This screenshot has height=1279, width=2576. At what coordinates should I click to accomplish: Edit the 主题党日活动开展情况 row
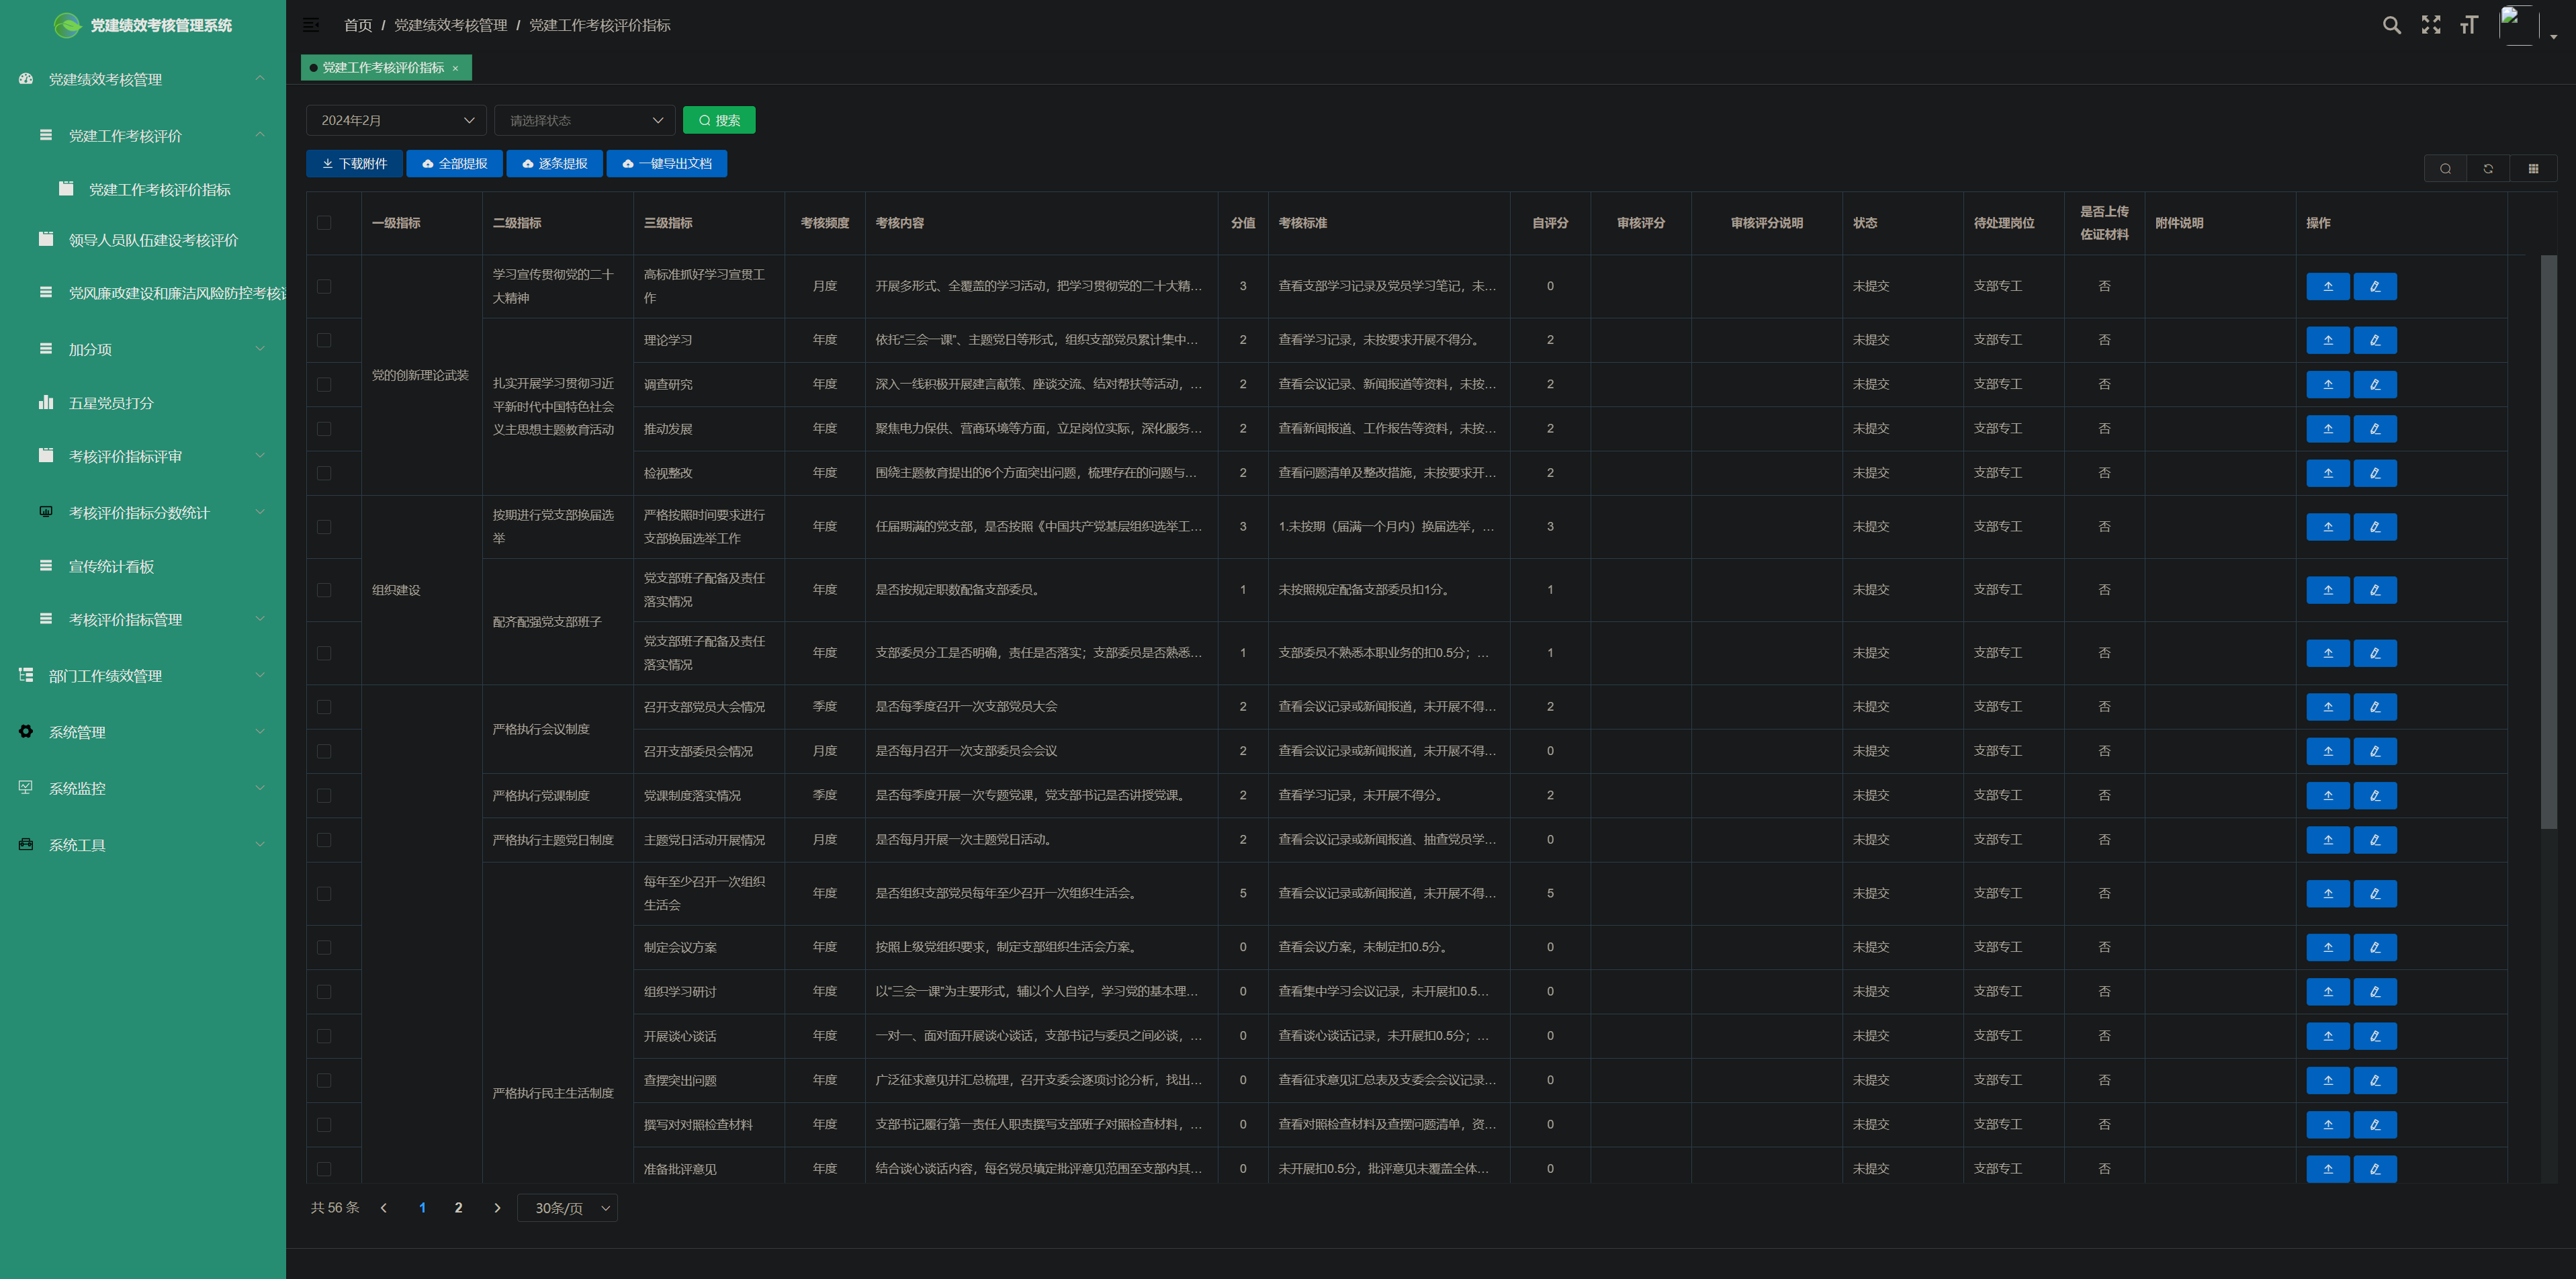coord(2375,840)
